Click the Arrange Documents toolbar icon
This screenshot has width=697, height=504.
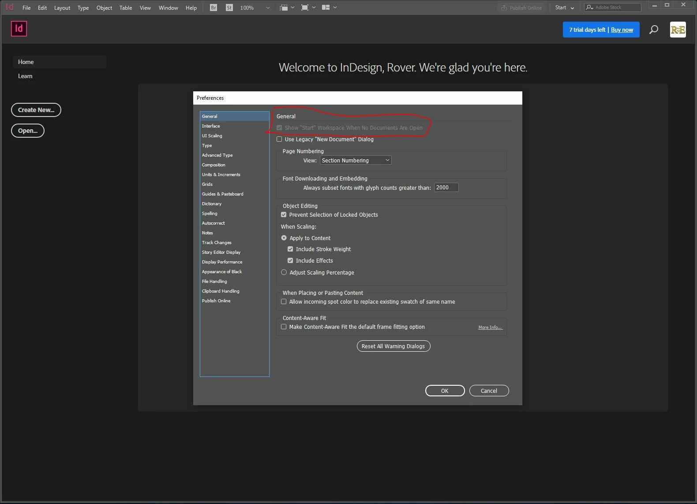click(326, 8)
